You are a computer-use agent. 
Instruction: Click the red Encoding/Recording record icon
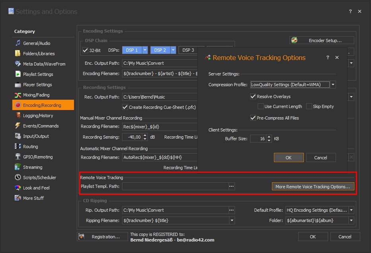click(18, 105)
